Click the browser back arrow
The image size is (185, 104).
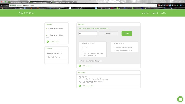(2, 5)
